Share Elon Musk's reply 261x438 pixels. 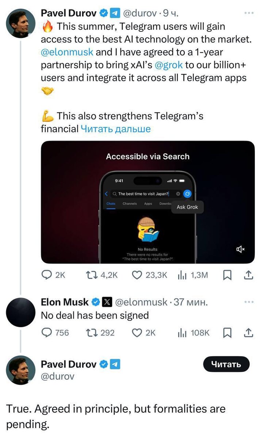pos(248,333)
